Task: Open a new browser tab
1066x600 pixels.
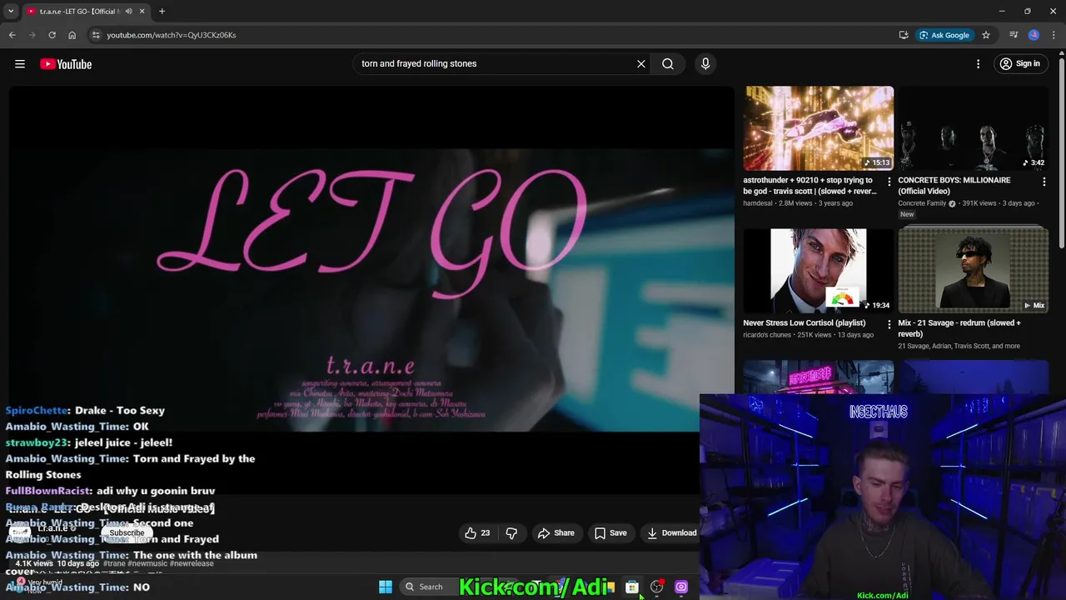Action: [x=162, y=12]
